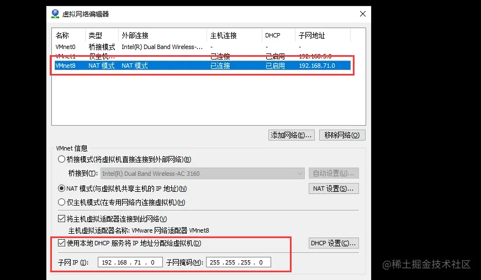Click the 移除网络 button

click(342, 135)
